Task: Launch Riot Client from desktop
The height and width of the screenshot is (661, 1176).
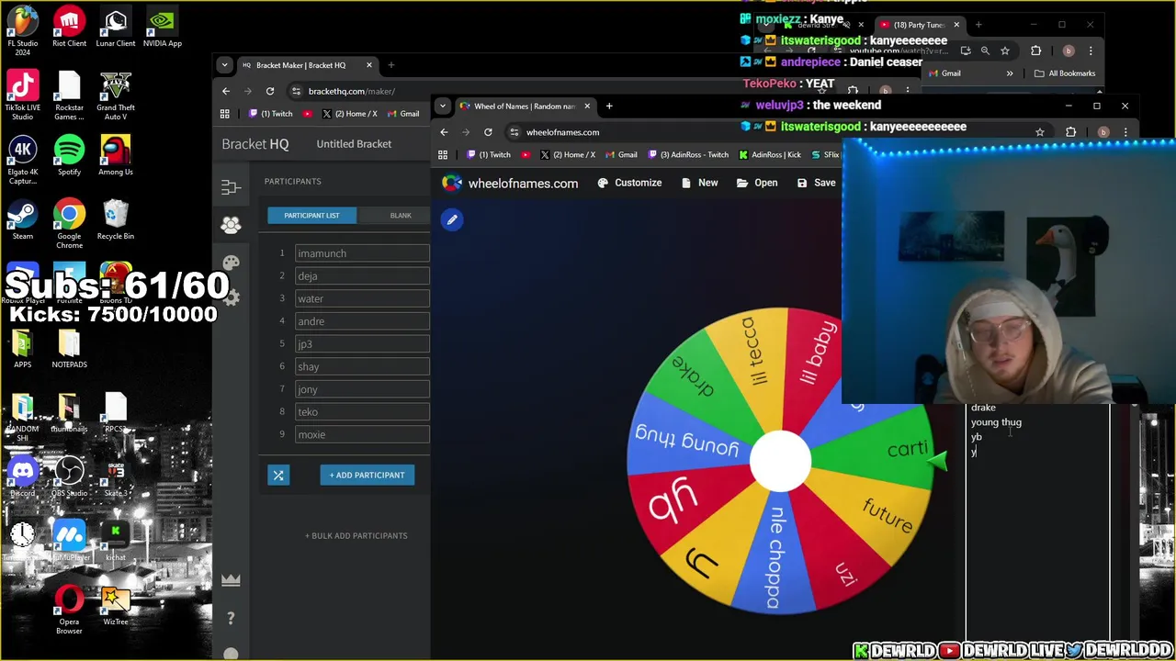Action: 69,28
